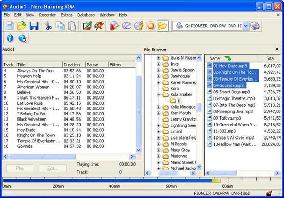Image resolution: width=284 pixels, height=198 pixels.
Task: Expand the Guns N' Roses folder
Action: click(x=159, y=58)
